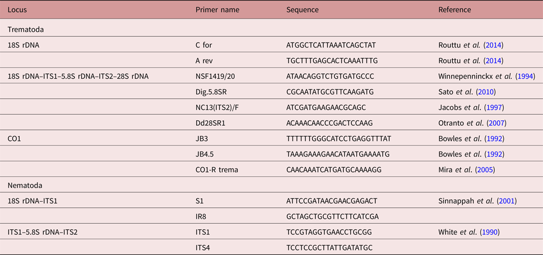
Task: Click the Primer name column header
Action: coord(215,10)
